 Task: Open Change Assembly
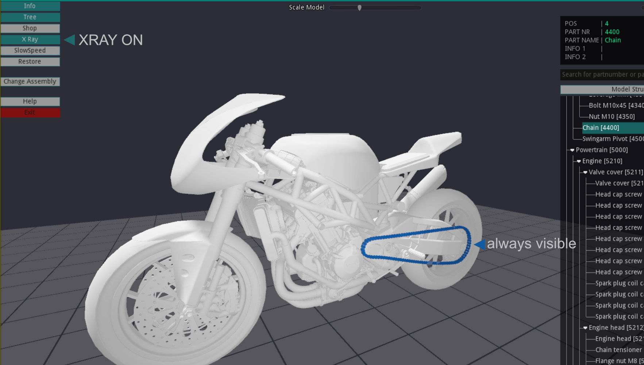pyautogui.click(x=30, y=82)
